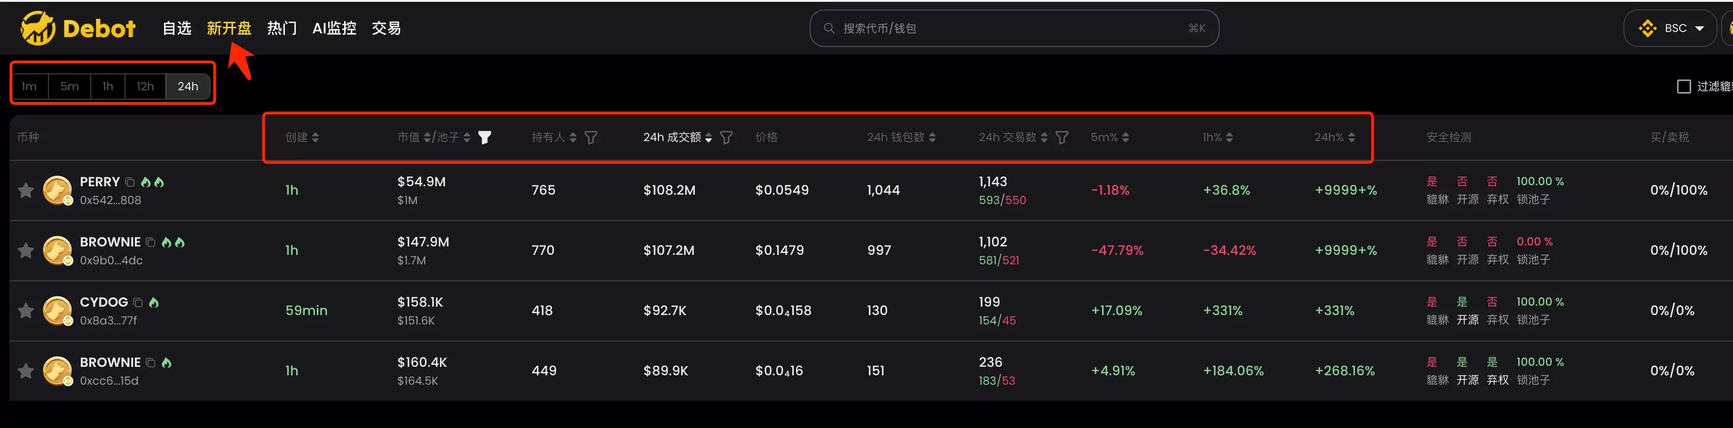Open the market cap filter funnel
This screenshot has height=428, width=1733.
point(484,137)
